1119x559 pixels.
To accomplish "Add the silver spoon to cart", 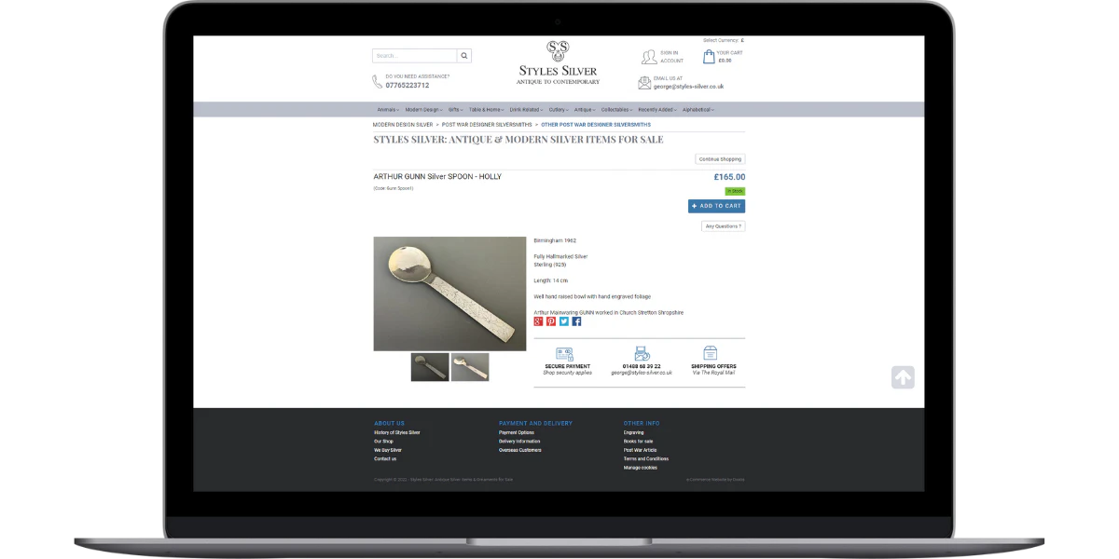I will coord(716,206).
